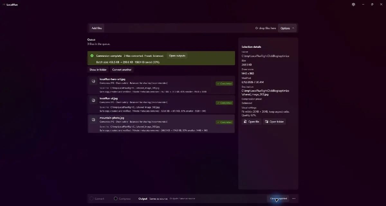Click Open file button in Selection details
The width and height of the screenshot is (386, 206).
tap(252, 122)
